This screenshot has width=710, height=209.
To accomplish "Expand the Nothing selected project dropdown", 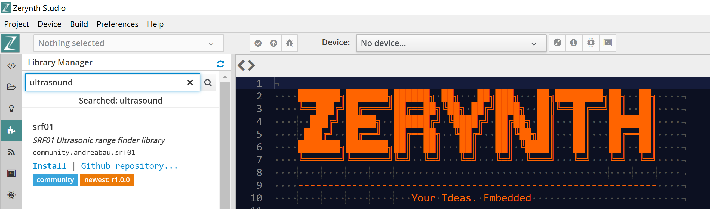I will [128, 43].
